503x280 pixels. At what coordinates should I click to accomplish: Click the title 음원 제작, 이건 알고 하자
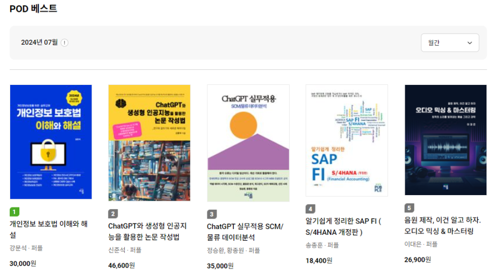pyautogui.click(x=442, y=226)
